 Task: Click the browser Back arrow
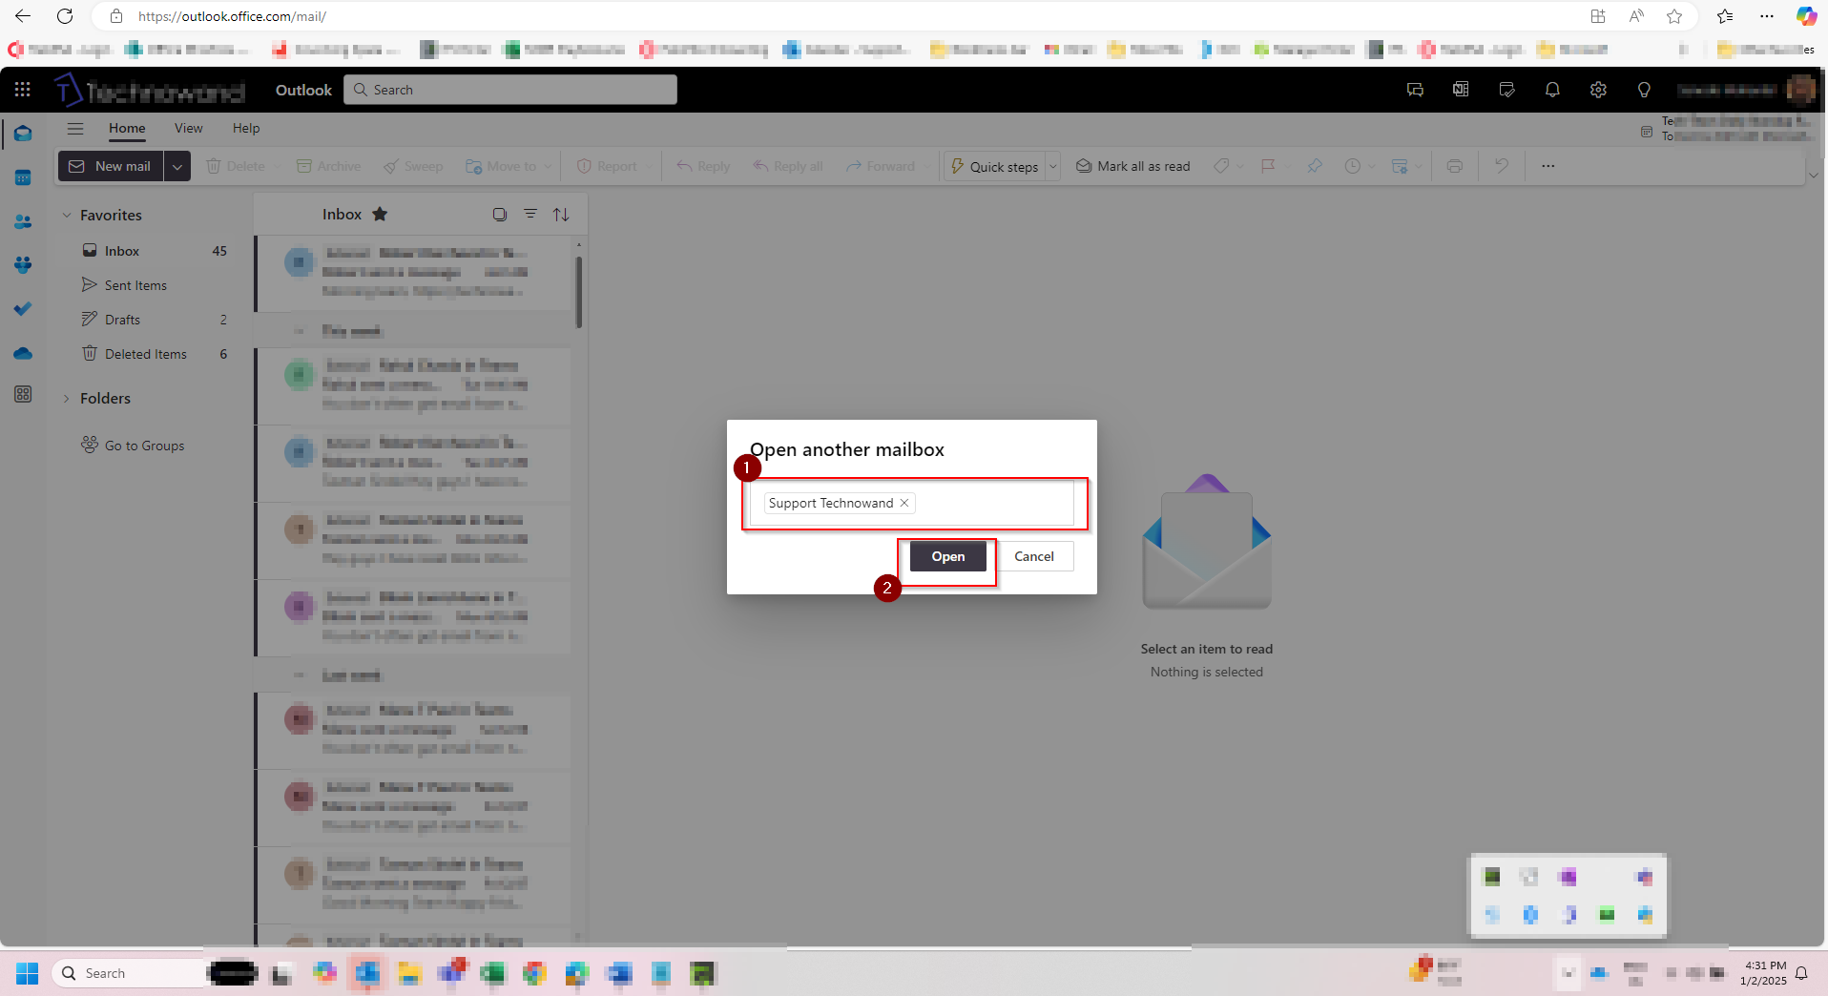pos(23,16)
